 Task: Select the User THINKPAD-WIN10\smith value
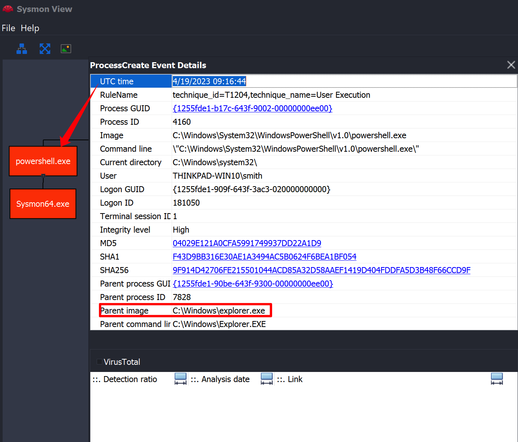[x=217, y=176]
